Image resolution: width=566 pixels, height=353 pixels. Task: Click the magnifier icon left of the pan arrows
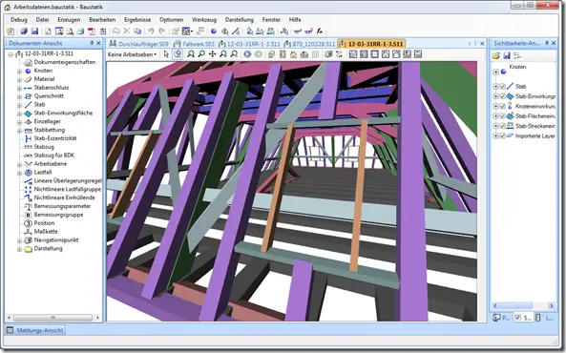(201, 54)
